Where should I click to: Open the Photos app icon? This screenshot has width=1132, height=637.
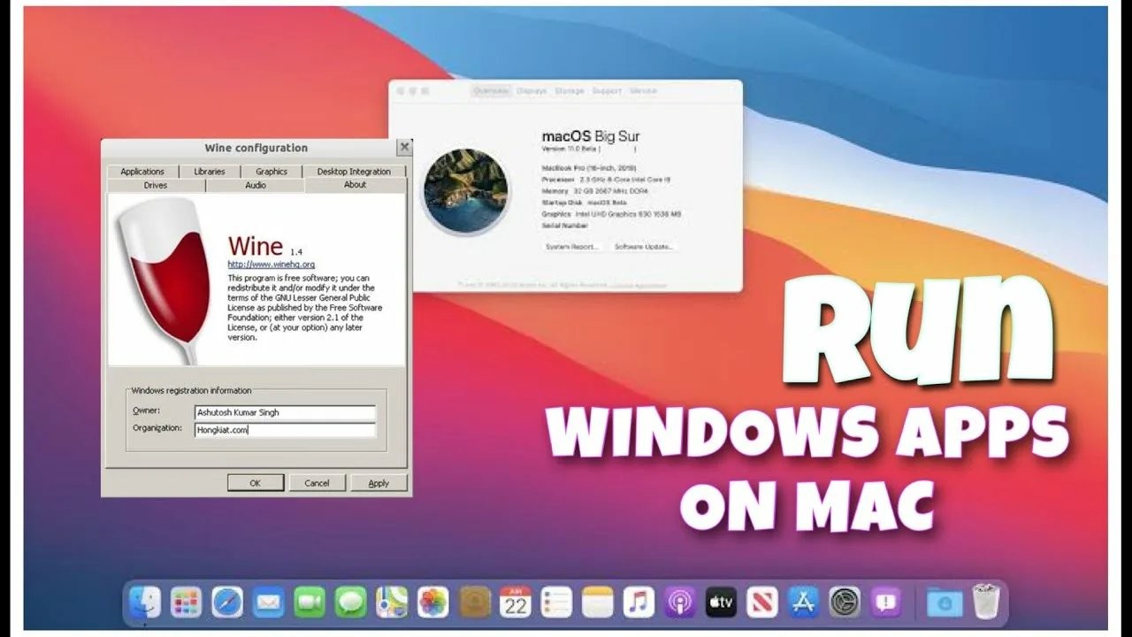(x=432, y=602)
